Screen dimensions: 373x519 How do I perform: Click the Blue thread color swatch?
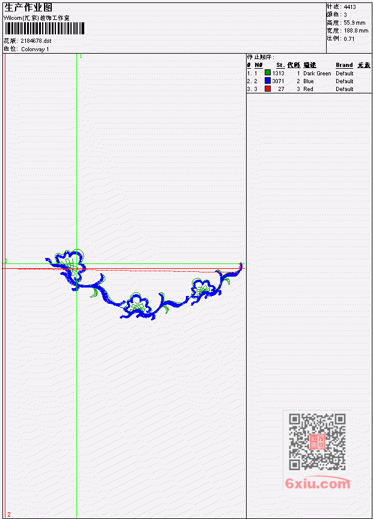click(x=268, y=81)
